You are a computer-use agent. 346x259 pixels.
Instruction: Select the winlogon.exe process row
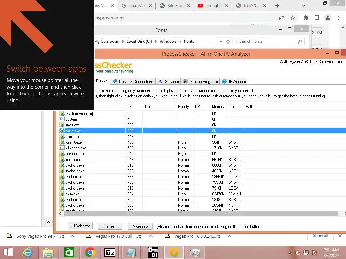click(x=202, y=148)
